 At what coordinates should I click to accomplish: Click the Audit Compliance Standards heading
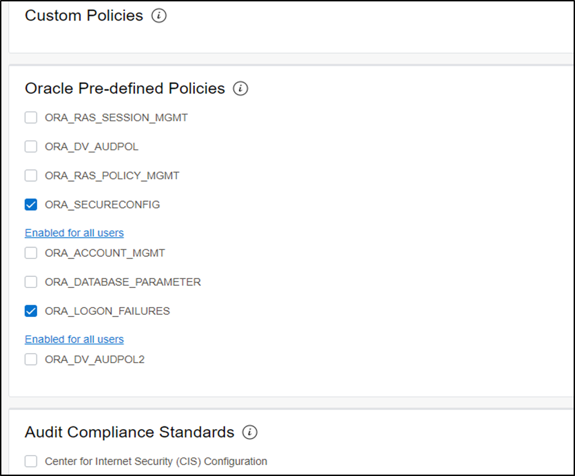(x=129, y=432)
